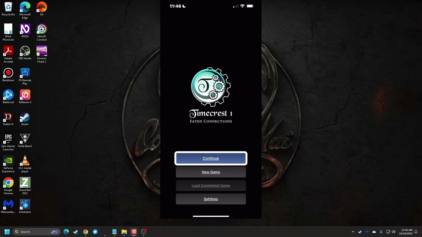The width and height of the screenshot is (422, 237).
Task: Tap Continue in Timecrest
Action: point(211,158)
